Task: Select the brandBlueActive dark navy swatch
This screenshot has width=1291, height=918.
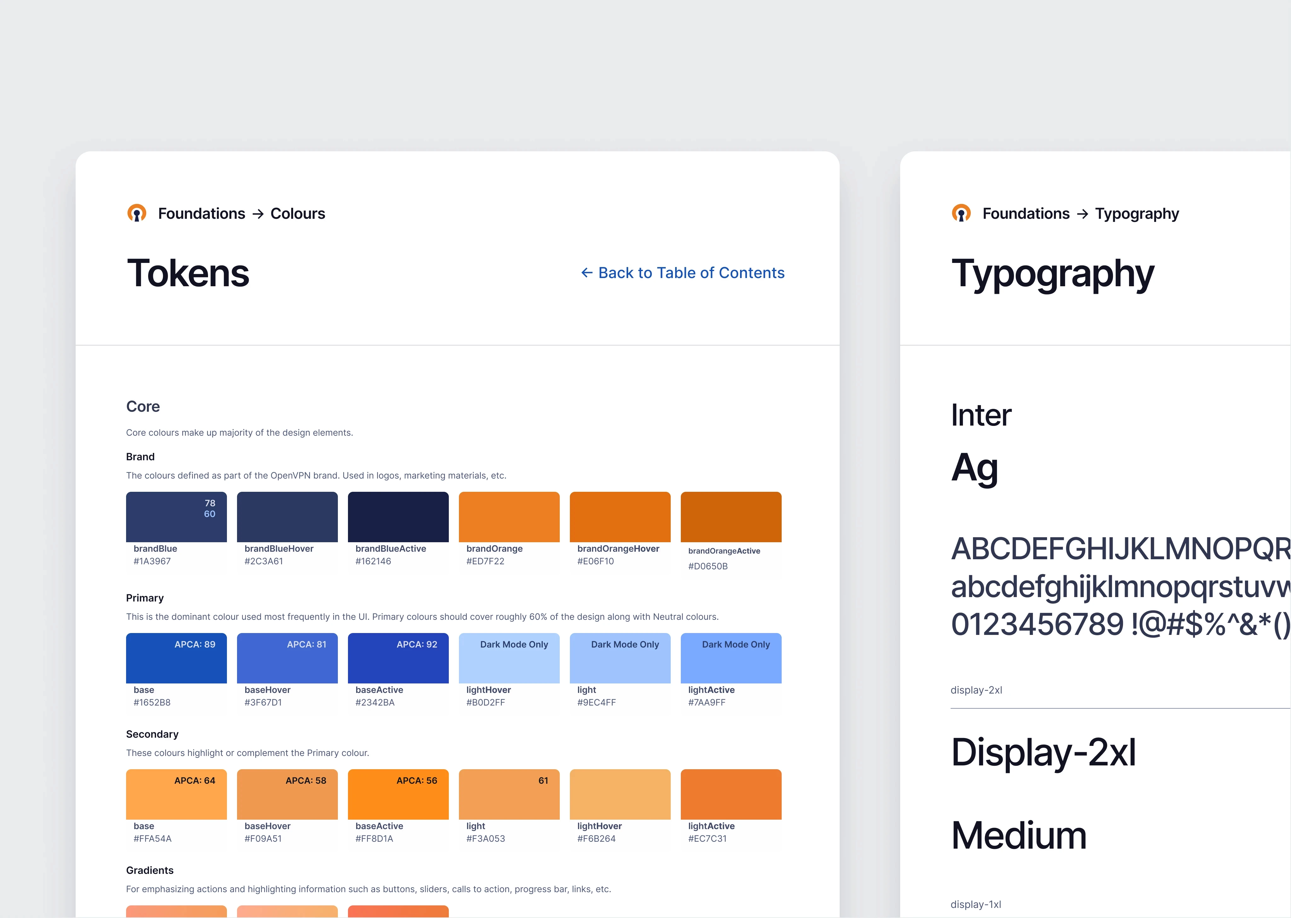Action: pos(398,517)
